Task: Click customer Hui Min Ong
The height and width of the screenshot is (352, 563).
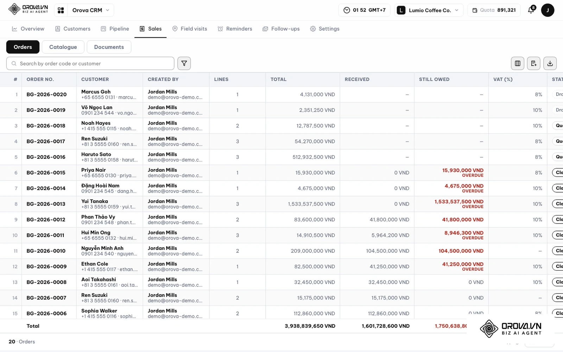Action: coord(96,233)
